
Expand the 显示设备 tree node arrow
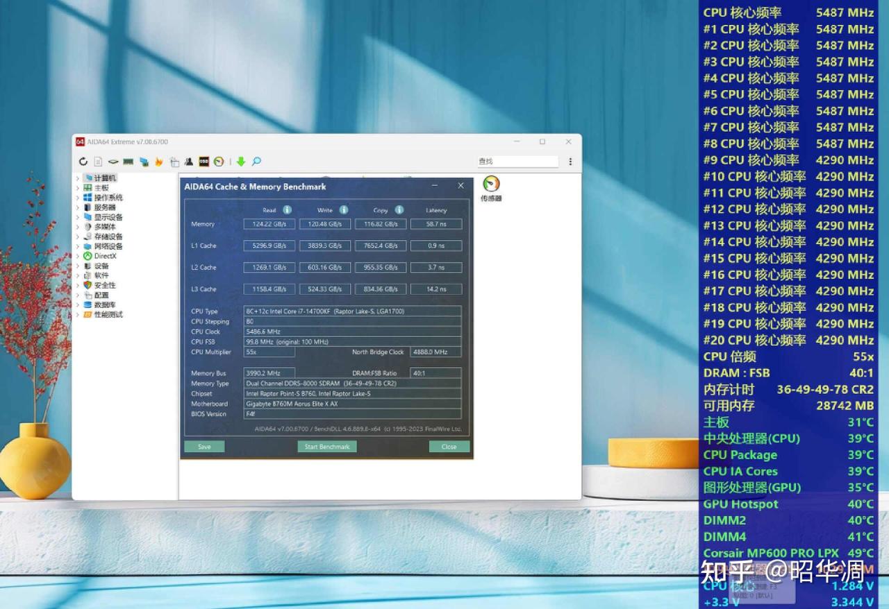coord(78,217)
